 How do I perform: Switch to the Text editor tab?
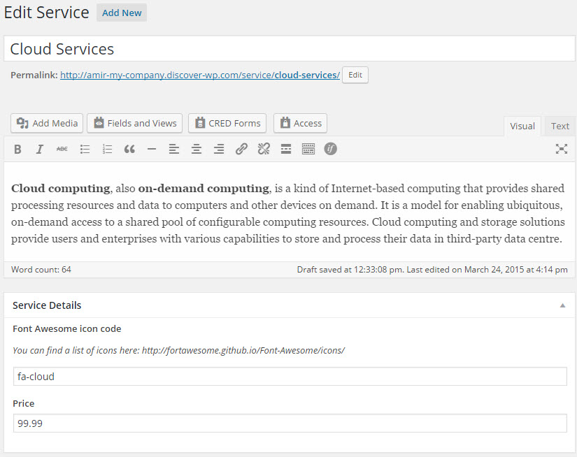560,126
